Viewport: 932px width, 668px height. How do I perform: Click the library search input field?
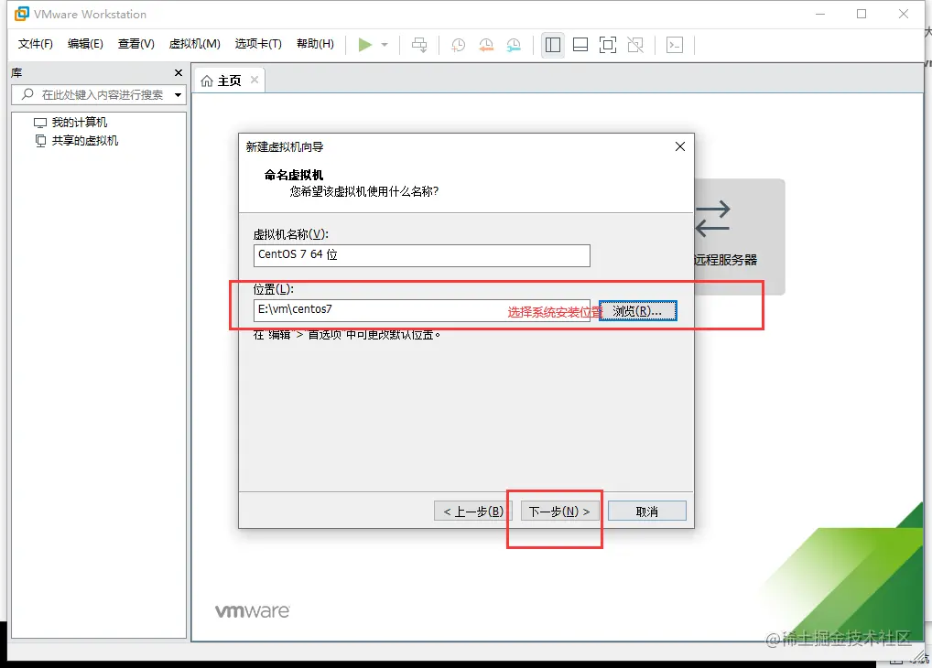[x=99, y=94]
